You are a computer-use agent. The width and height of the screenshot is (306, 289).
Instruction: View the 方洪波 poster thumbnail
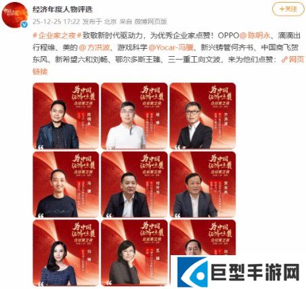point(202,116)
